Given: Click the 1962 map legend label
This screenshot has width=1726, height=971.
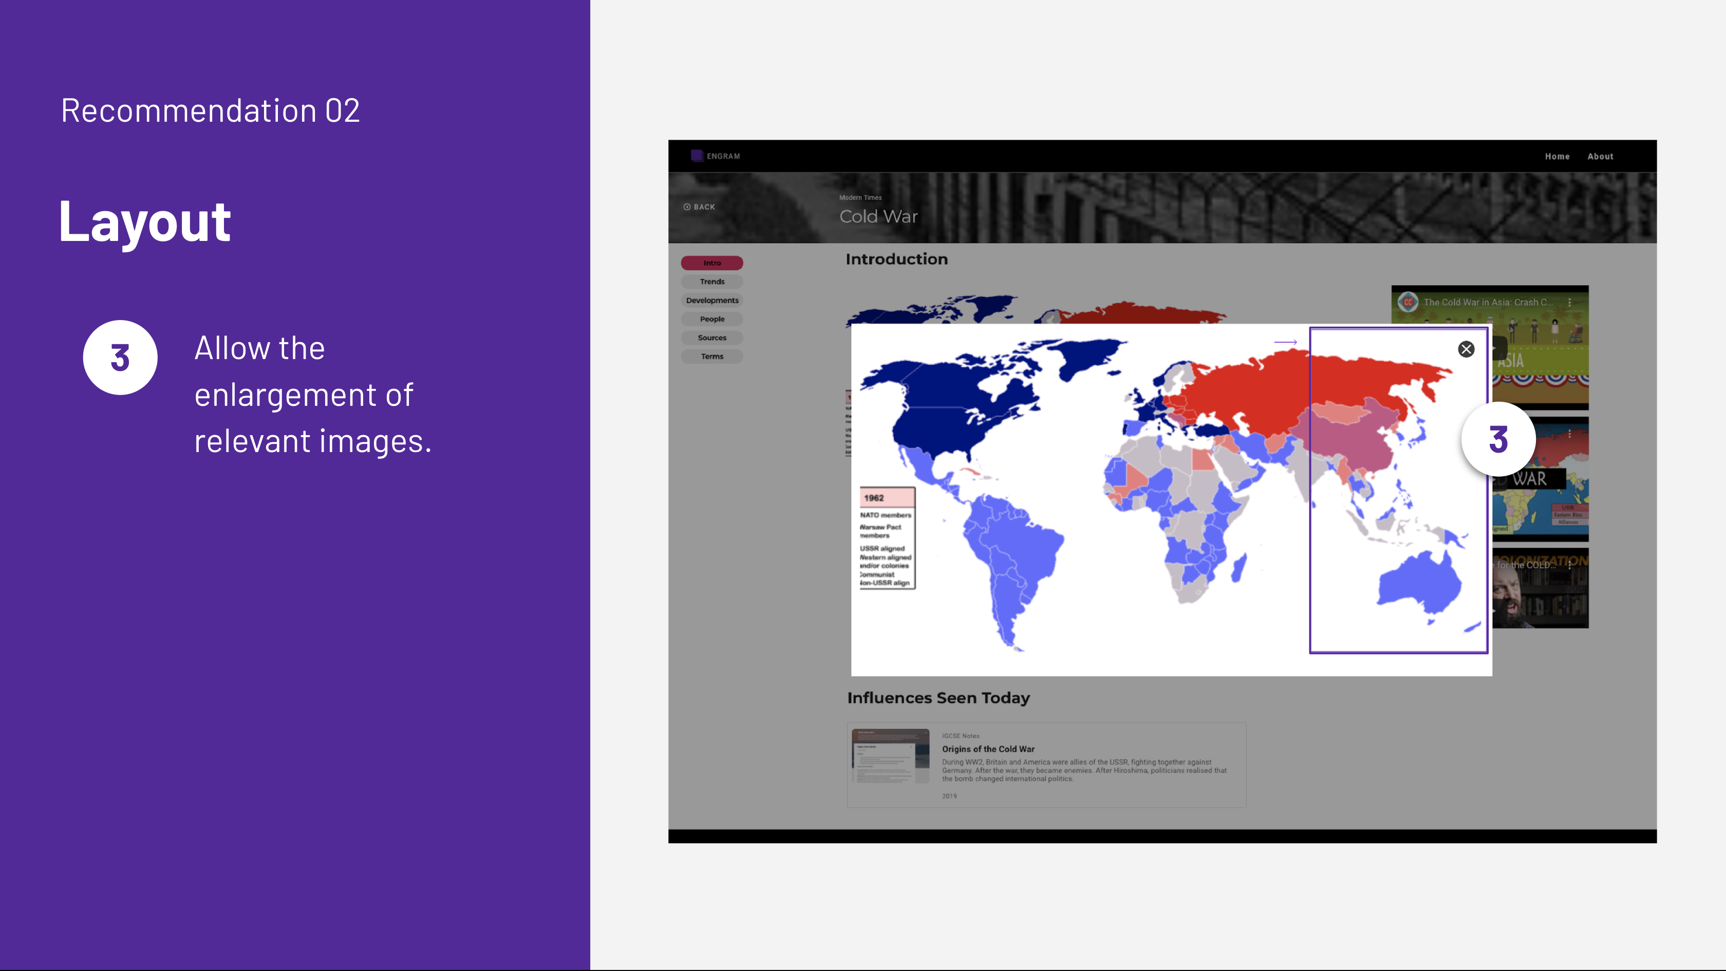Looking at the screenshot, I should (874, 498).
